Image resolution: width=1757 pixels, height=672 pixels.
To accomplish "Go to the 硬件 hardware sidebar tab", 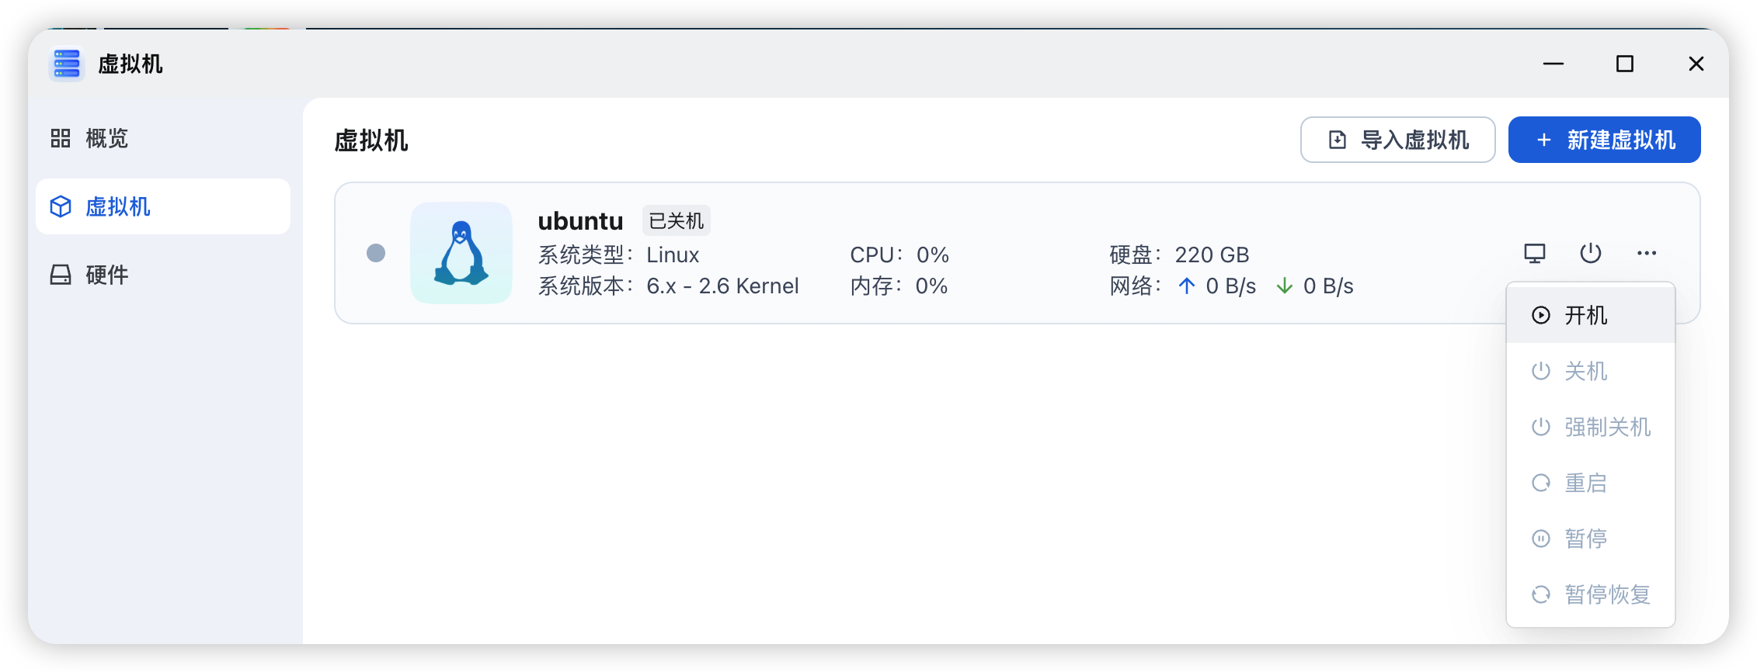I will 106,275.
